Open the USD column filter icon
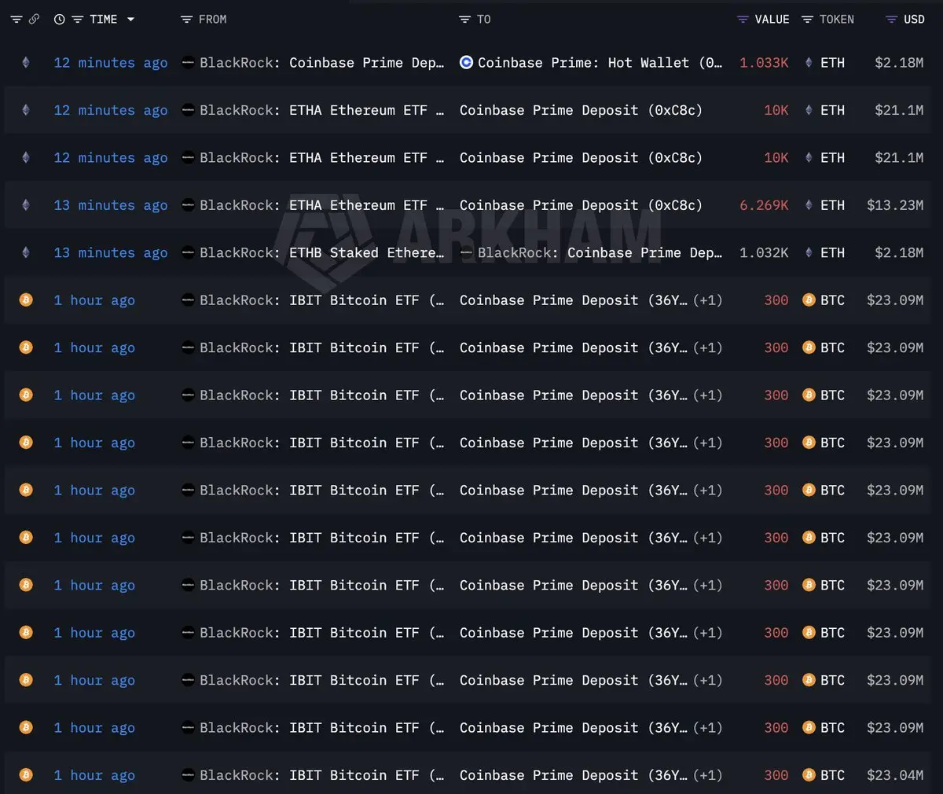The height and width of the screenshot is (794, 943). pos(890,20)
